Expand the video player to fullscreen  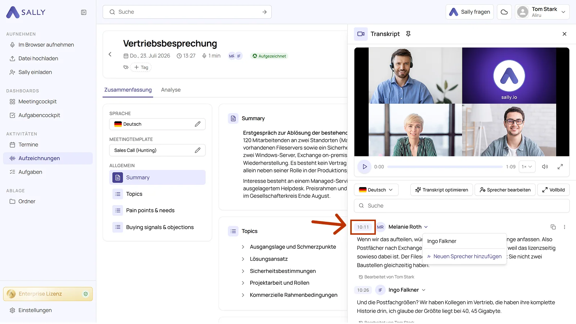click(x=560, y=167)
